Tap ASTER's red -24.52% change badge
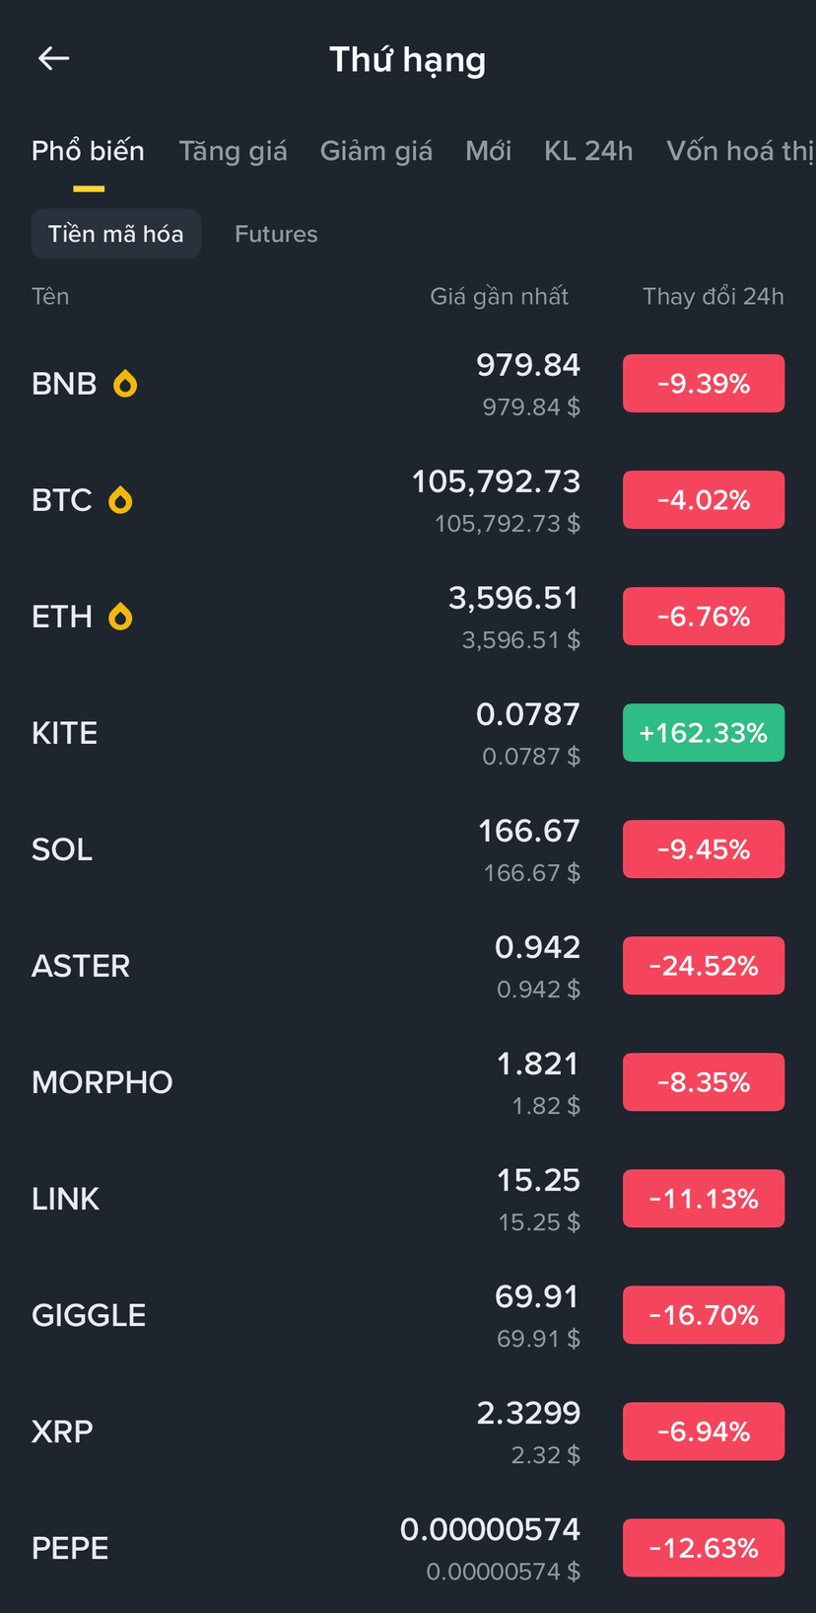 [x=704, y=966]
